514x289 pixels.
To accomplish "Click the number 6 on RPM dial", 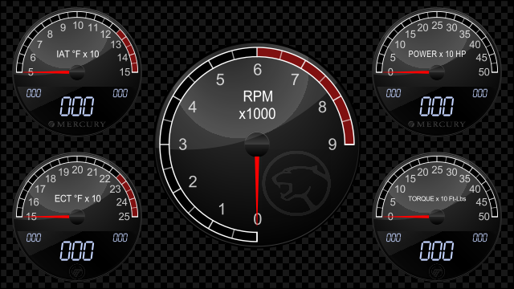I will 257,70.
